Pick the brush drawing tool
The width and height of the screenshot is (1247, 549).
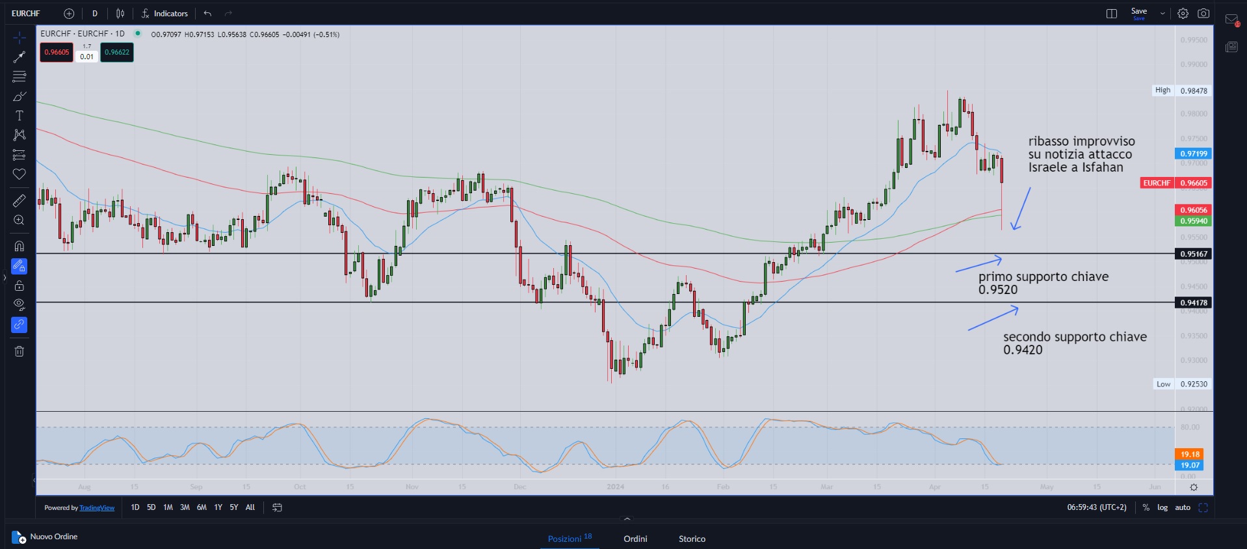(20, 96)
